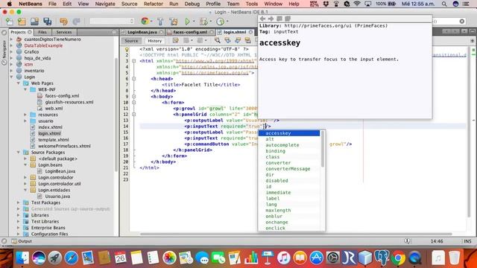Close the login.xhtml editor tab
The width and height of the screenshot is (477, 268).
(250, 32)
